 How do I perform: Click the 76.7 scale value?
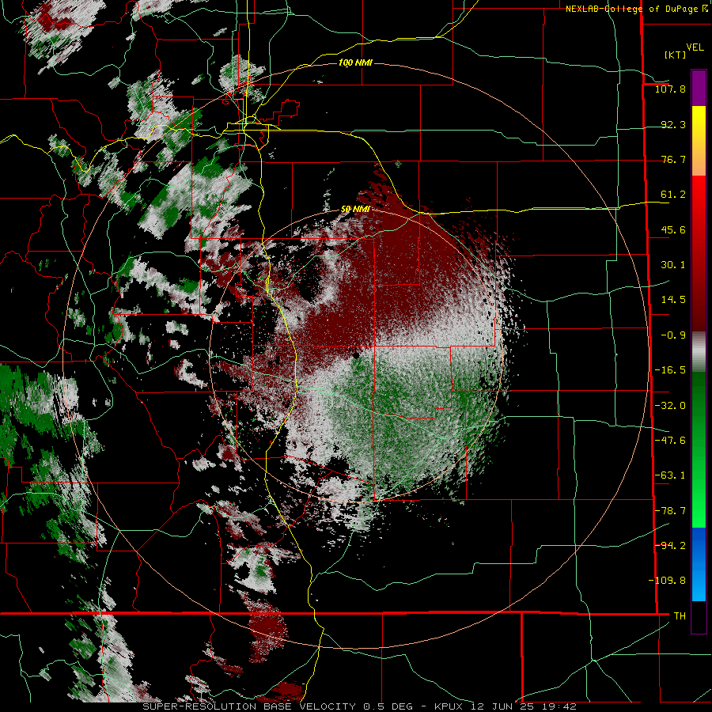673,159
